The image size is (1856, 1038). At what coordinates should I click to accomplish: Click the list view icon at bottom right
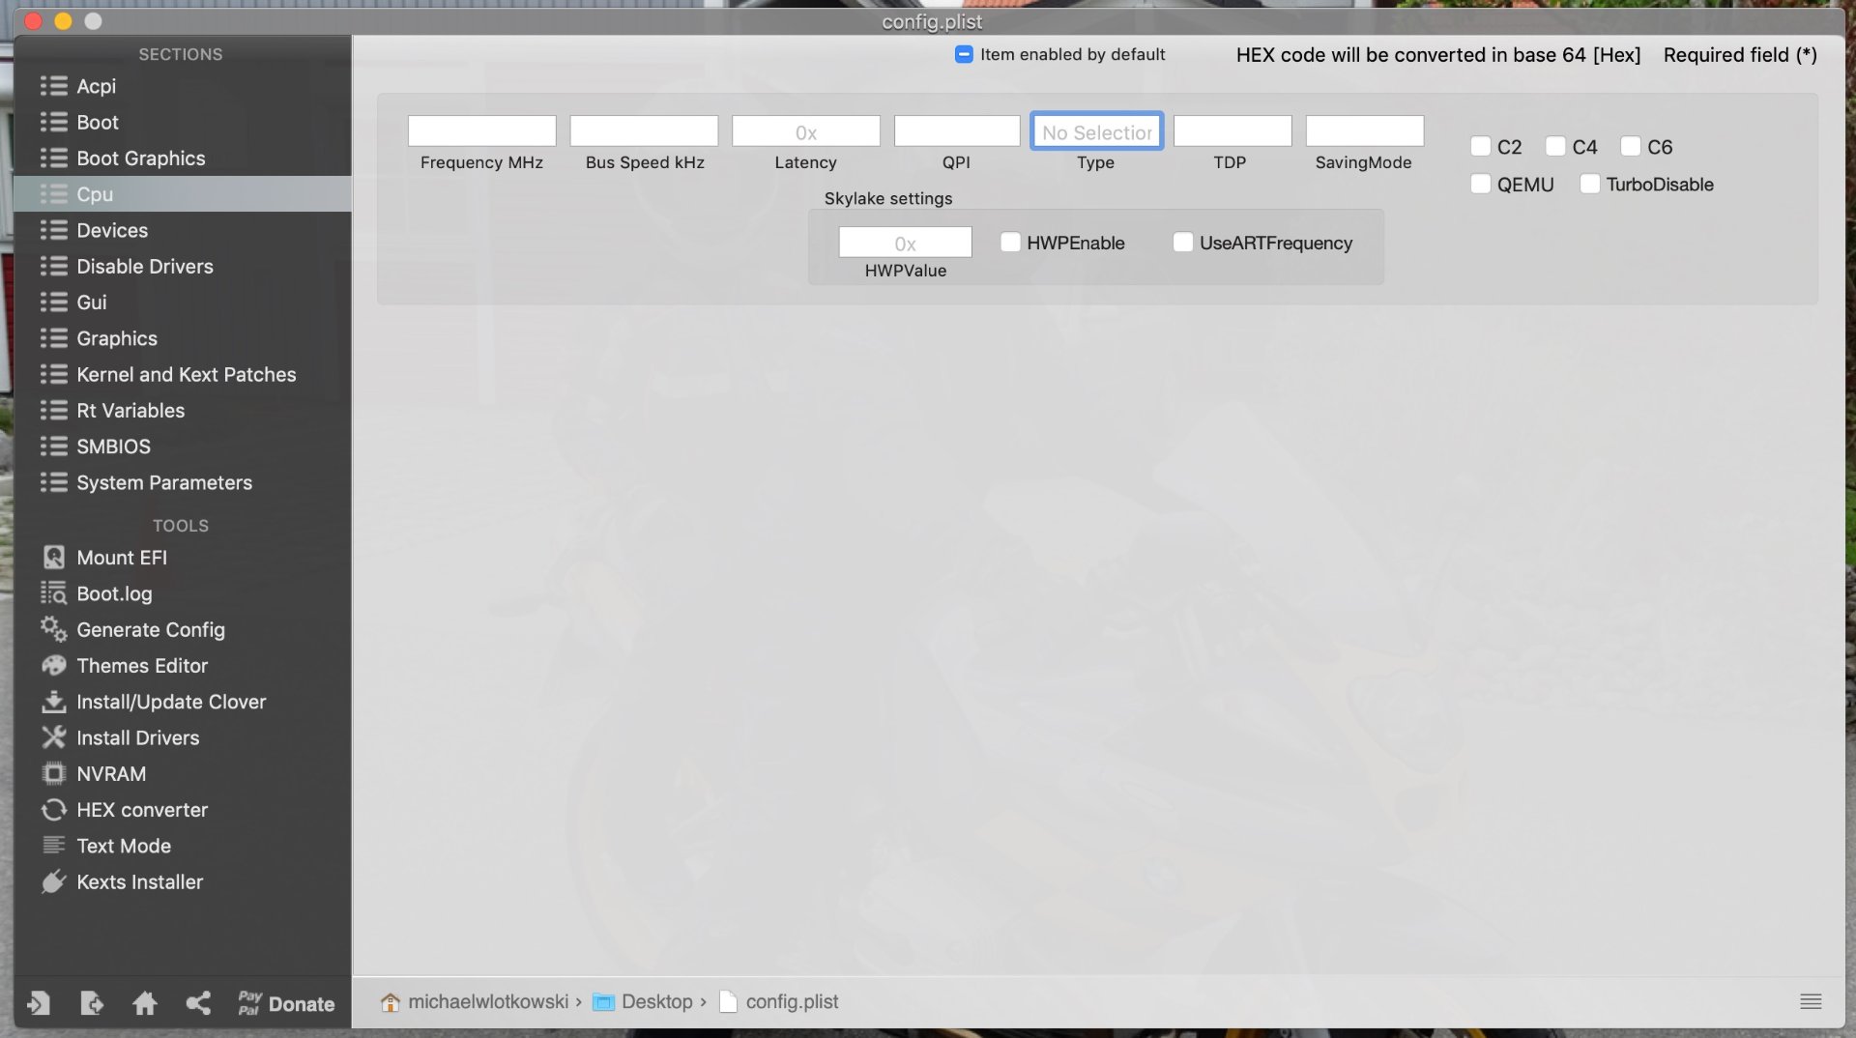(x=1811, y=1002)
